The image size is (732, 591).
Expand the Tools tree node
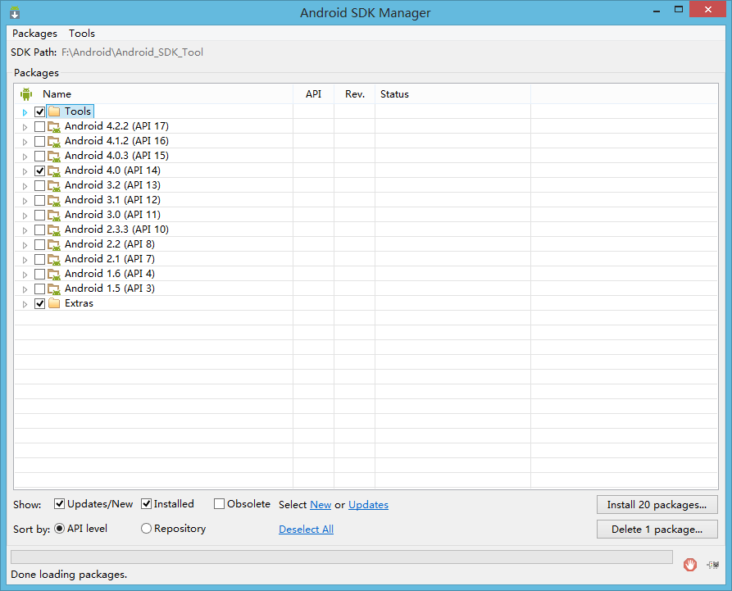coord(25,112)
